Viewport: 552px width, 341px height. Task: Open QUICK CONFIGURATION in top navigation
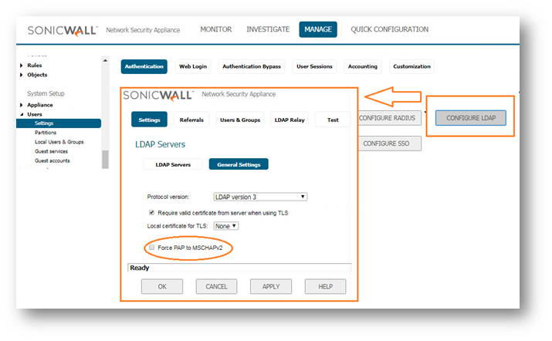[x=389, y=29]
